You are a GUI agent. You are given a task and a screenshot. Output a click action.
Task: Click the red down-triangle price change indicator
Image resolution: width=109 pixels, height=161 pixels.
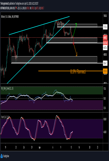[16, 8]
